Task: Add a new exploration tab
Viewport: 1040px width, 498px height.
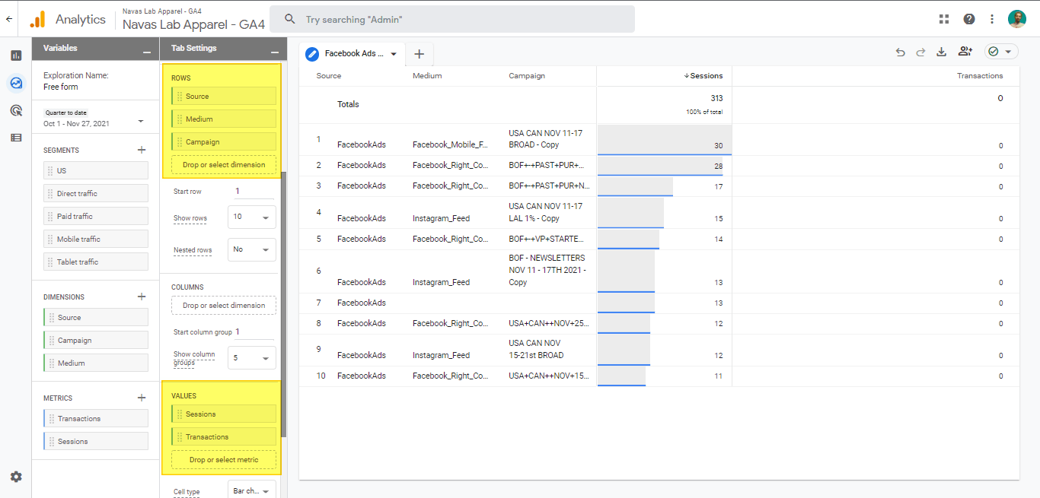Action: click(x=419, y=54)
